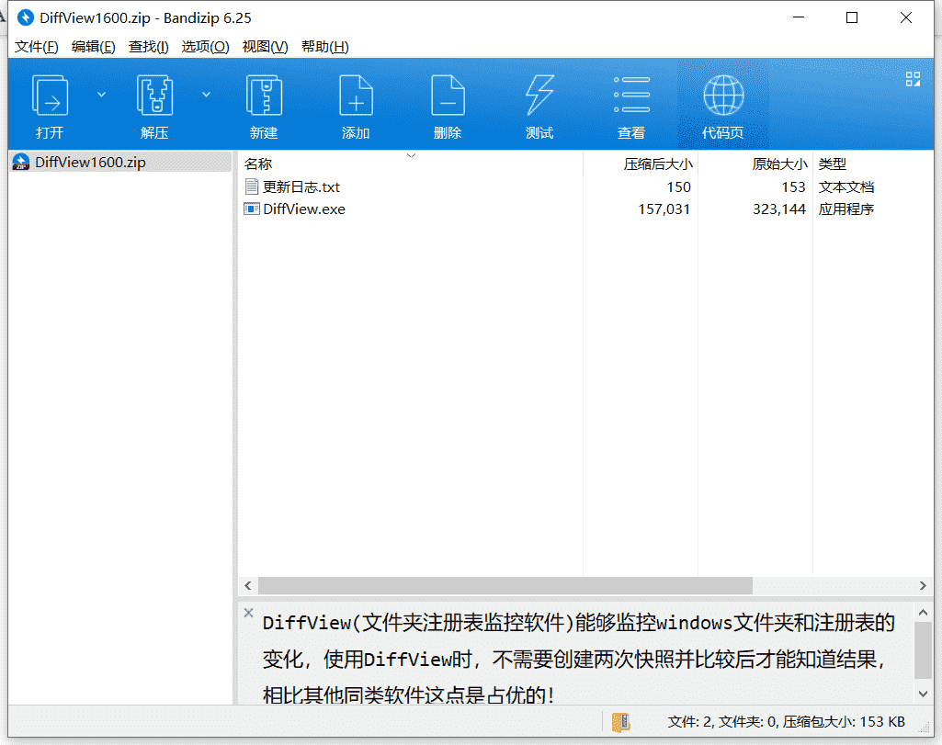
Task: Click the comment panel scroll up arrow
Action: click(x=924, y=613)
